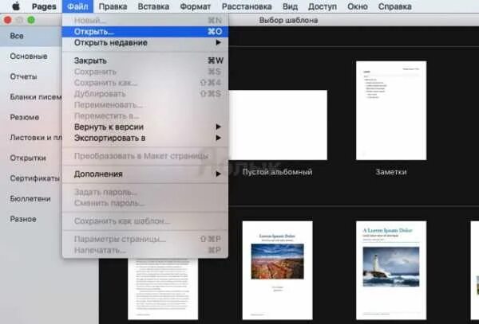Select the Листовки и плакаты category
The height and width of the screenshot is (324, 479).
31,138
